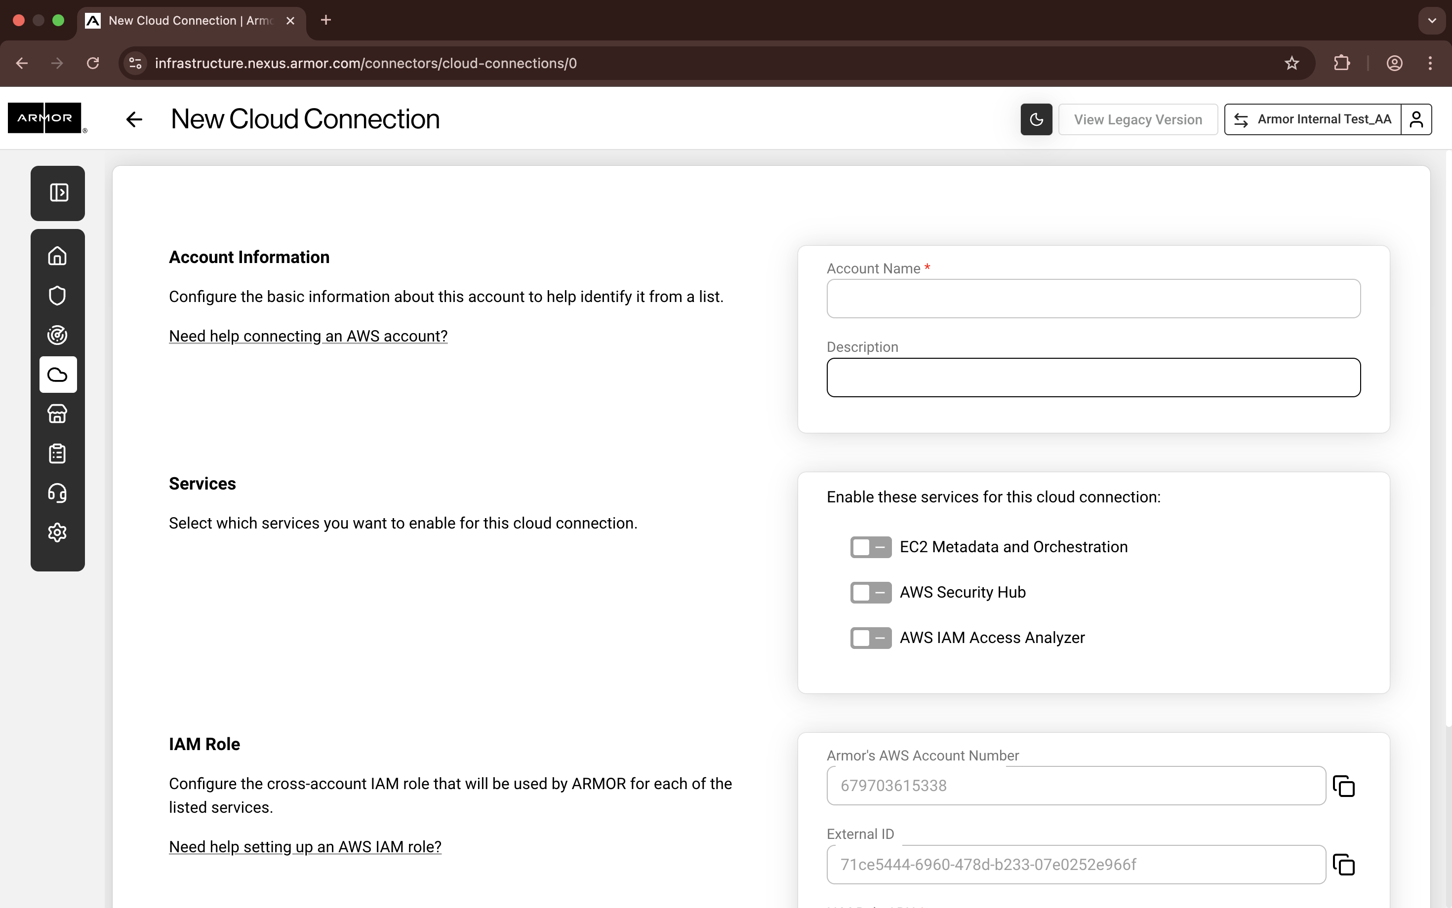Click the clipboard checklist sidebar icon
The image size is (1452, 908).
click(57, 454)
